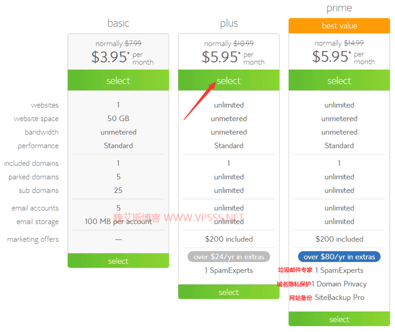Click the $200 included text in plus plan

[x=229, y=239]
